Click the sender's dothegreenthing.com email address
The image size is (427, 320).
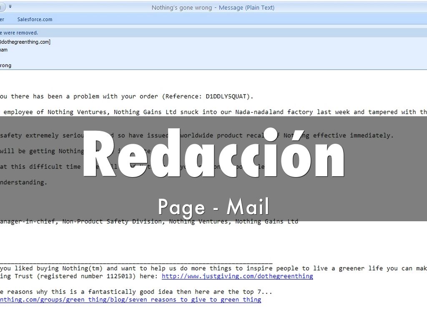pyautogui.click(x=25, y=42)
